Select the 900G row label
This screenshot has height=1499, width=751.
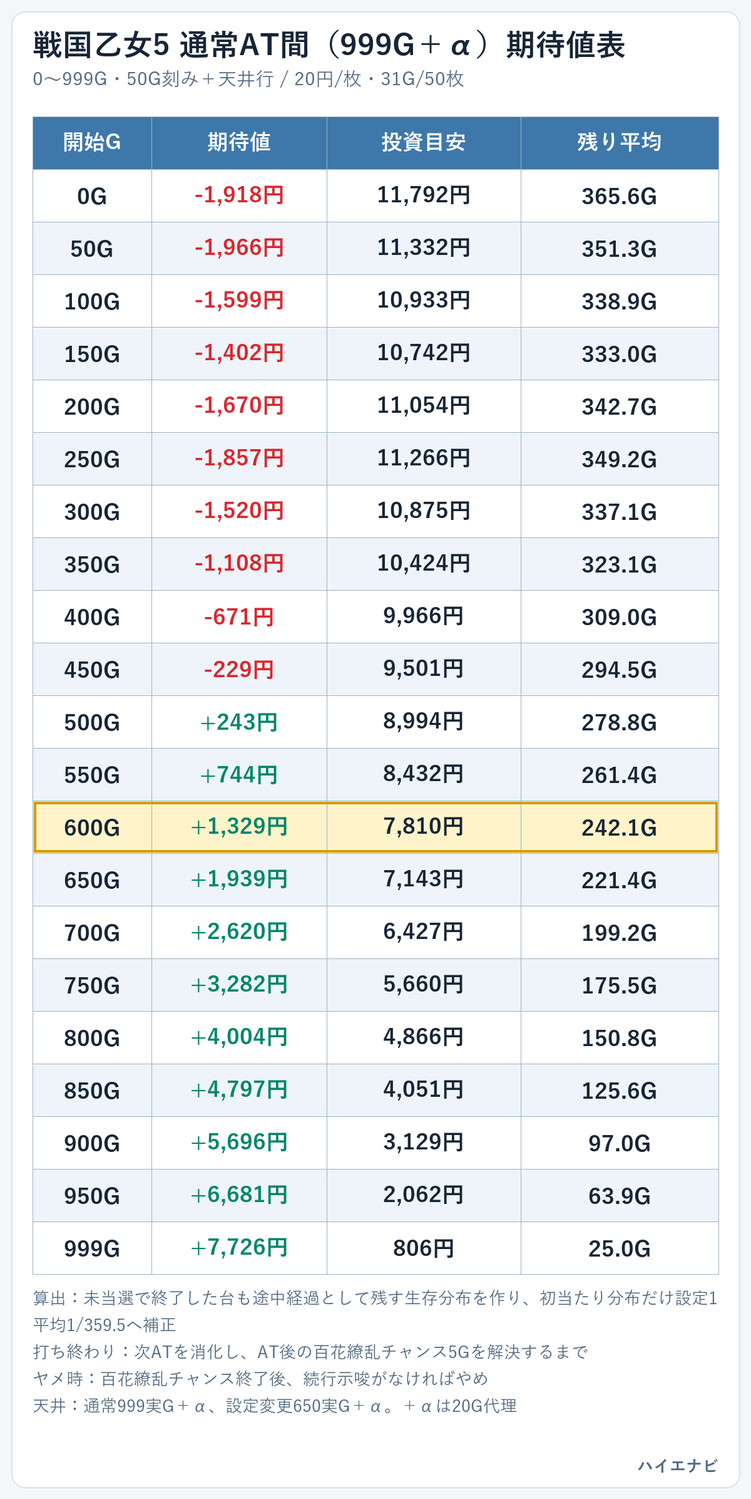[x=92, y=1143]
